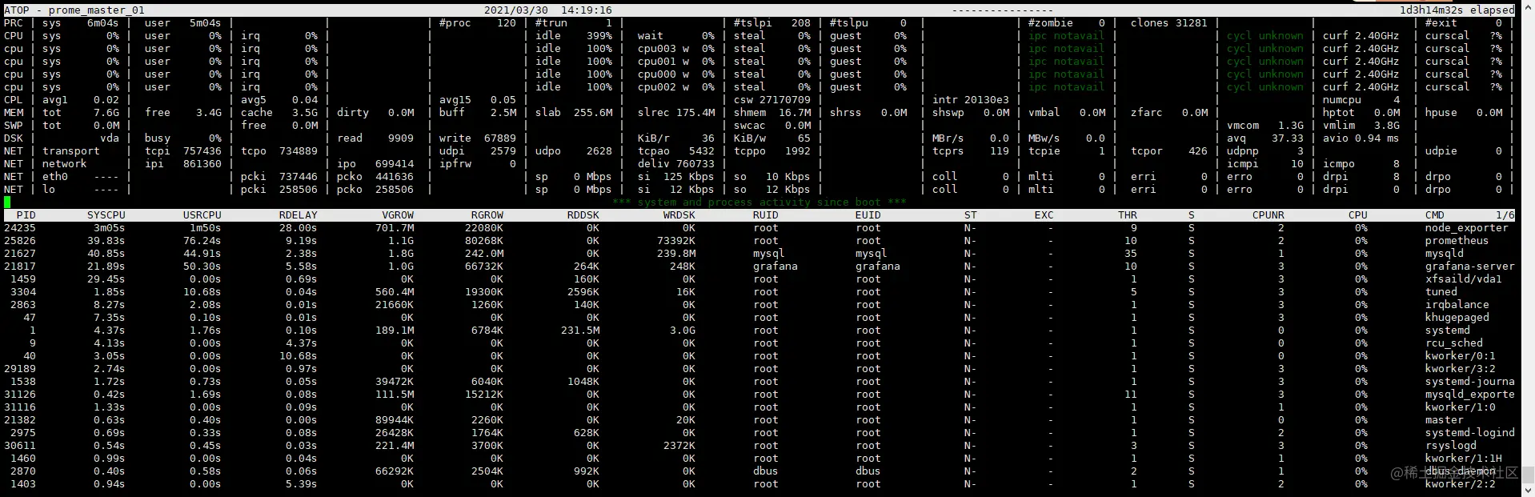This screenshot has width=1535, height=497.
Task: Select the 2021/03/30 date stamp
Action: (516, 10)
